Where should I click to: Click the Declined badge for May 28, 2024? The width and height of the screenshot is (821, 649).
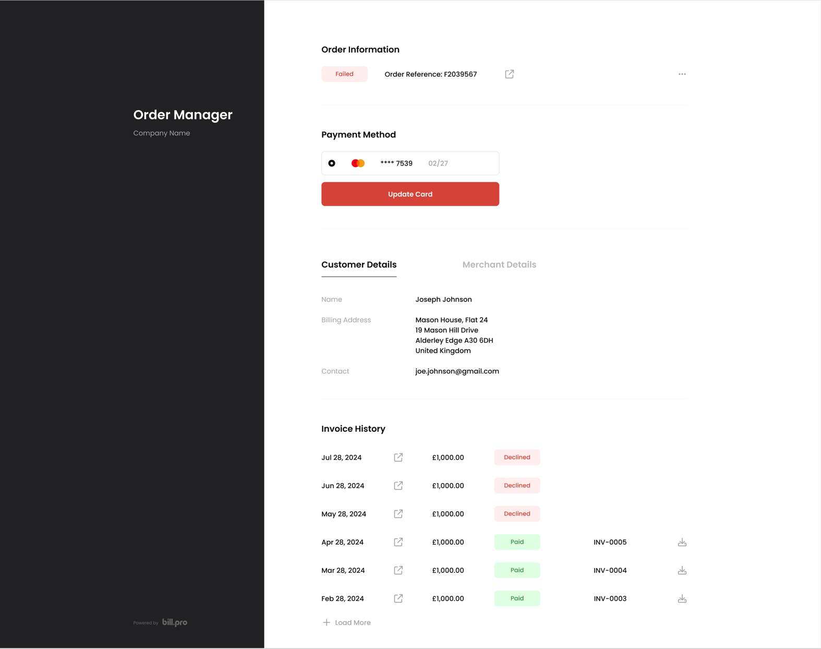pos(517,514)
